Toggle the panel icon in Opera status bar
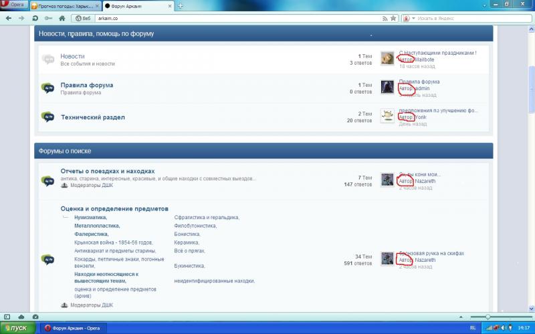This screenshot has width=535, height=334. click(x=8, y=316)
